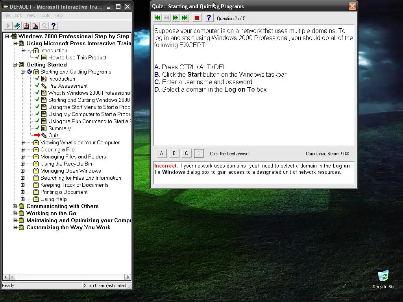Image resolution: width=403 pixels, height=302 pixels.
Task: Open help in training toolbar
Action: click(53, 26)
